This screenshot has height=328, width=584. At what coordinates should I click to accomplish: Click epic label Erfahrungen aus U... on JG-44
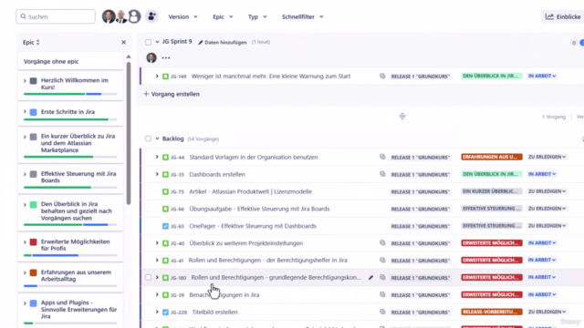click(x=491, y=157)
